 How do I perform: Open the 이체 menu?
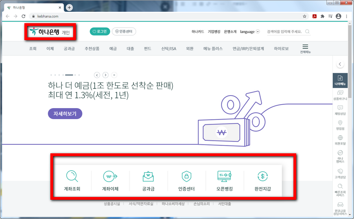pyautogui.click(x=50, y=48)
